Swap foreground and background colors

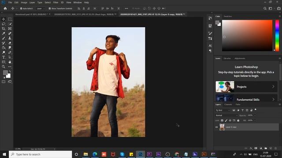(x=10, y=72)
